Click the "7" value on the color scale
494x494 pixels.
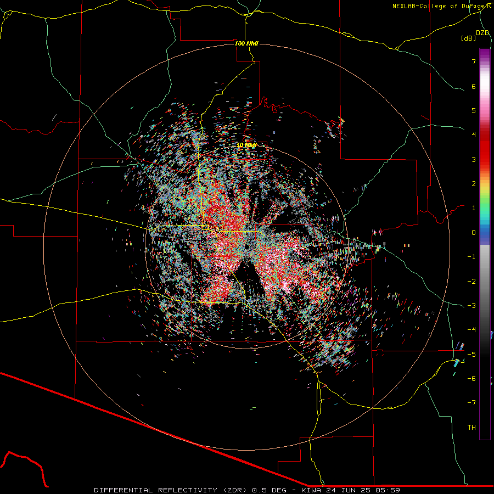click(x=474, y=61)
